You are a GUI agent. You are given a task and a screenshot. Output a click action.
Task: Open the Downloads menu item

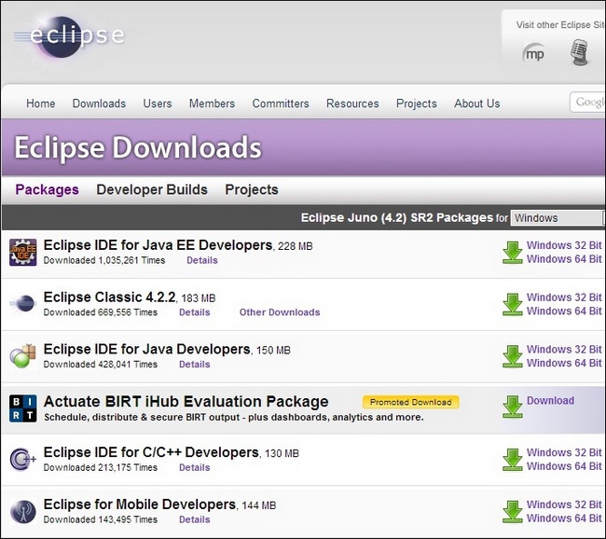point(100,104)
